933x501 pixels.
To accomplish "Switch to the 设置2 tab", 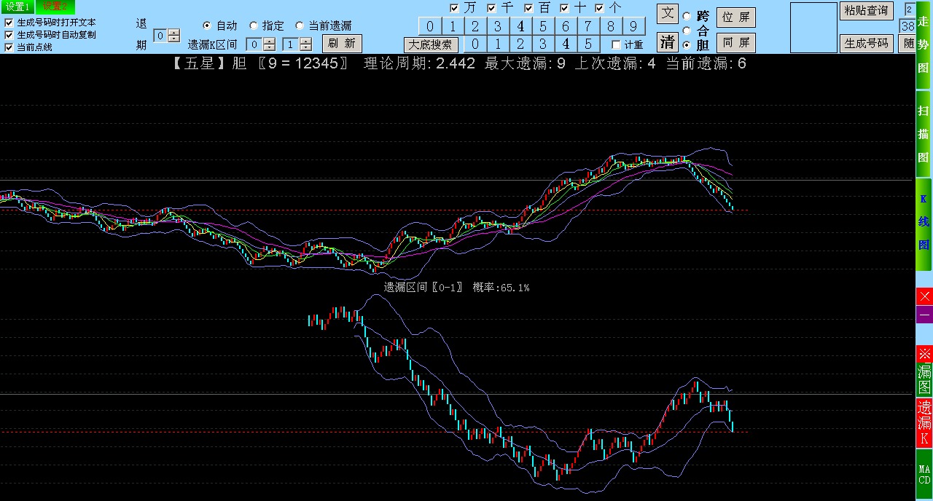I will tap(55, 7).
